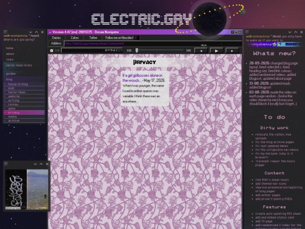Click the 03-08-2026 changelog entry

pos(273,98)
